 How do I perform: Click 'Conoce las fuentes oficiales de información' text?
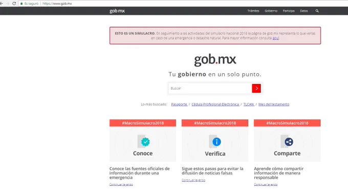click(x=139, y=173)
